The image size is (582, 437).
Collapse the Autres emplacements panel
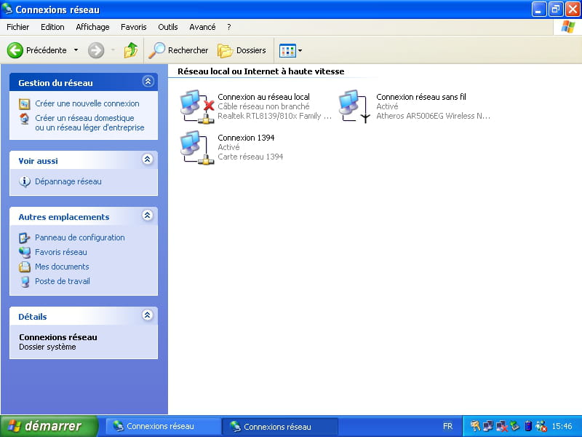click(x=148, y=216)
